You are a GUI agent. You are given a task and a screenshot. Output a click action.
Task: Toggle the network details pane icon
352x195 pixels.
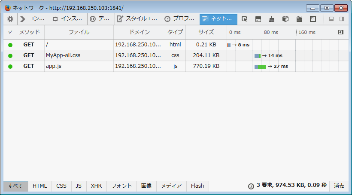341,32
